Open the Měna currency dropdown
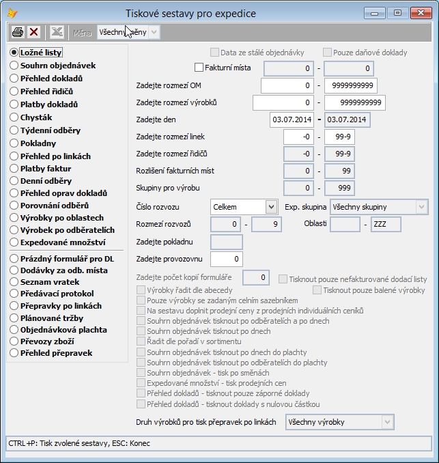Screen dimensions: 439x463 [x=154, y=32]
